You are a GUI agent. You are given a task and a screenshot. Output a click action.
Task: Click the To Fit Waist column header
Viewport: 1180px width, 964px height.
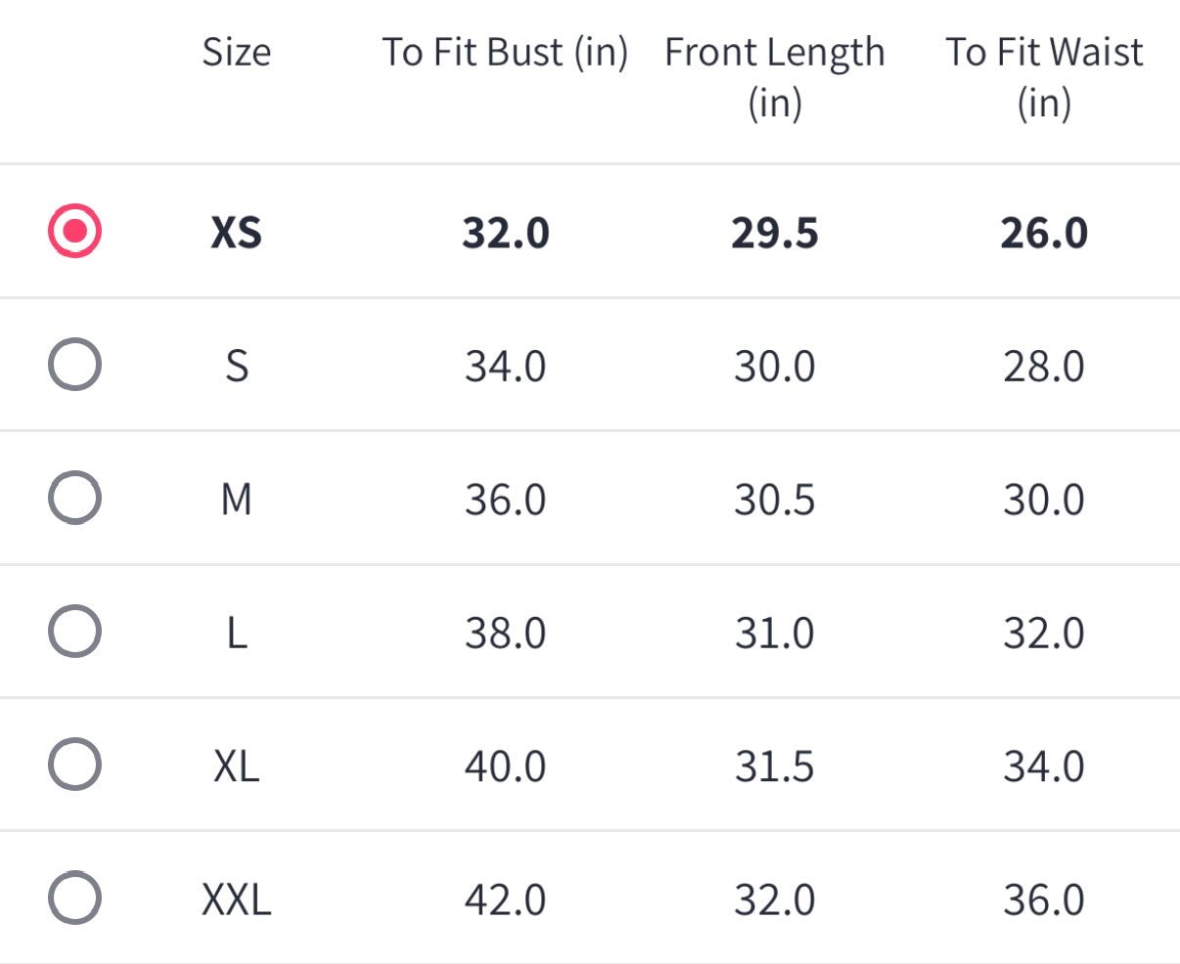click(1044, 76)
